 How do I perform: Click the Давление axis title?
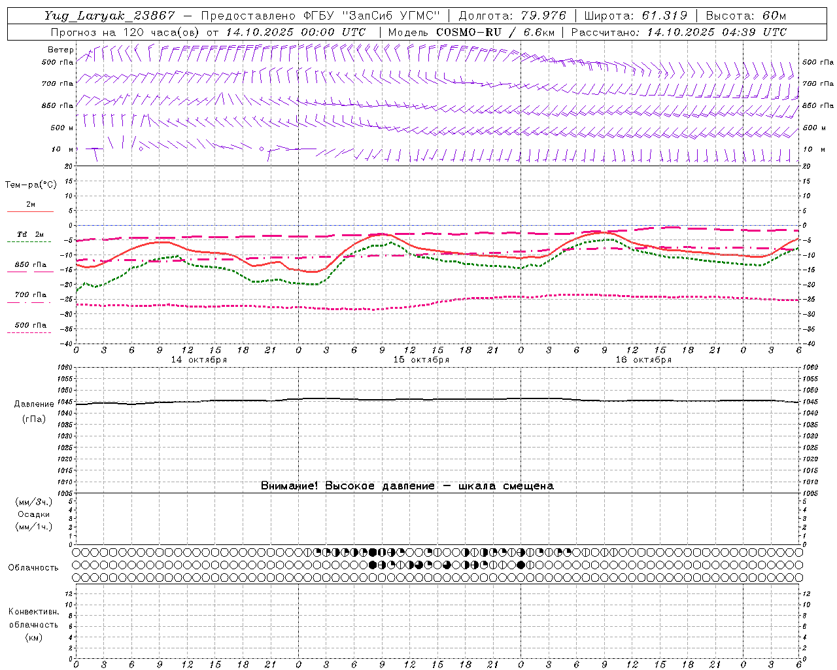[34, 404]
